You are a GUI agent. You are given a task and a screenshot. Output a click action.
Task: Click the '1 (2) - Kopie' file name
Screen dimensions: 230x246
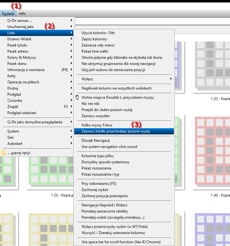pyautogui.click(x=220, y=99)
